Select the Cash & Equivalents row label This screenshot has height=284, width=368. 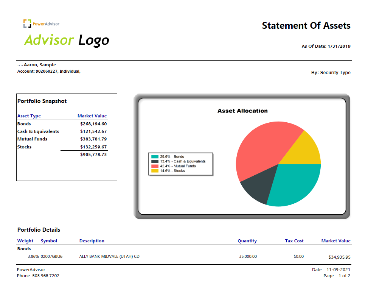pos(38,131)
